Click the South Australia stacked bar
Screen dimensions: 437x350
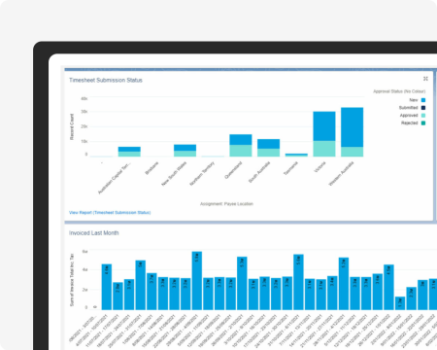268,148
